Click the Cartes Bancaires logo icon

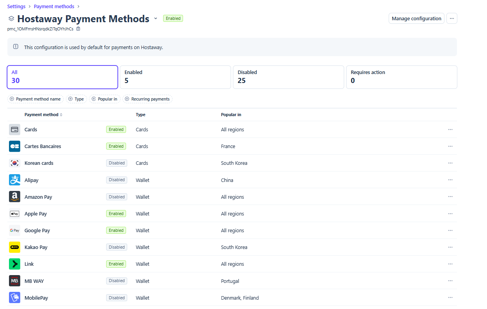[x=14, y=146]
